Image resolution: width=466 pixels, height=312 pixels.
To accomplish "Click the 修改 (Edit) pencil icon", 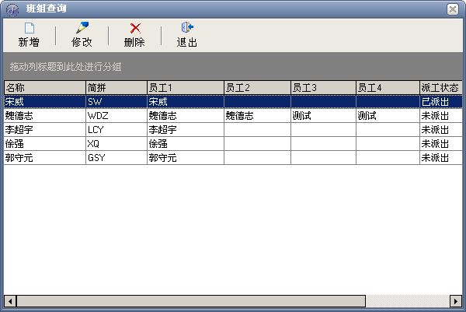I will pos(82,29).
